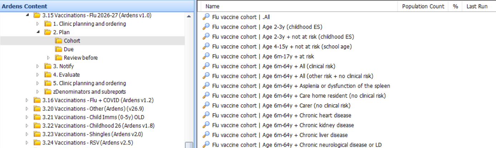
Task: Click report icon for Chronic liver disease cohort
Action: [206, 135]
